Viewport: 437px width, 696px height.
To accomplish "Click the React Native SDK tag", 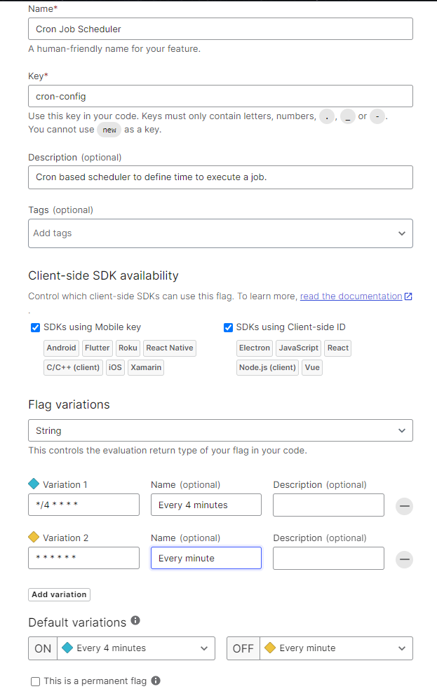I will (170, 348).
